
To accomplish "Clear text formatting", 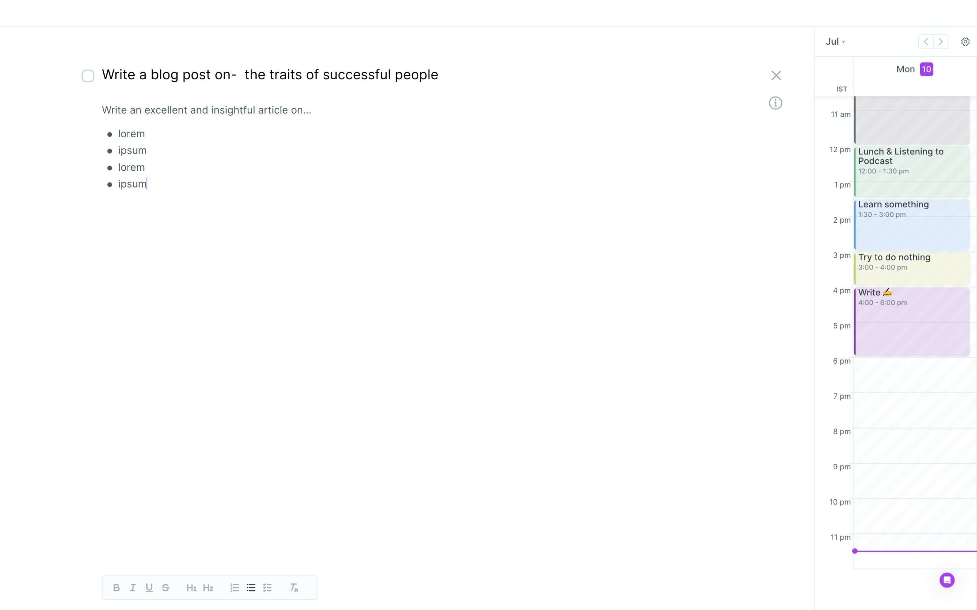I will [x=294, y=588].
